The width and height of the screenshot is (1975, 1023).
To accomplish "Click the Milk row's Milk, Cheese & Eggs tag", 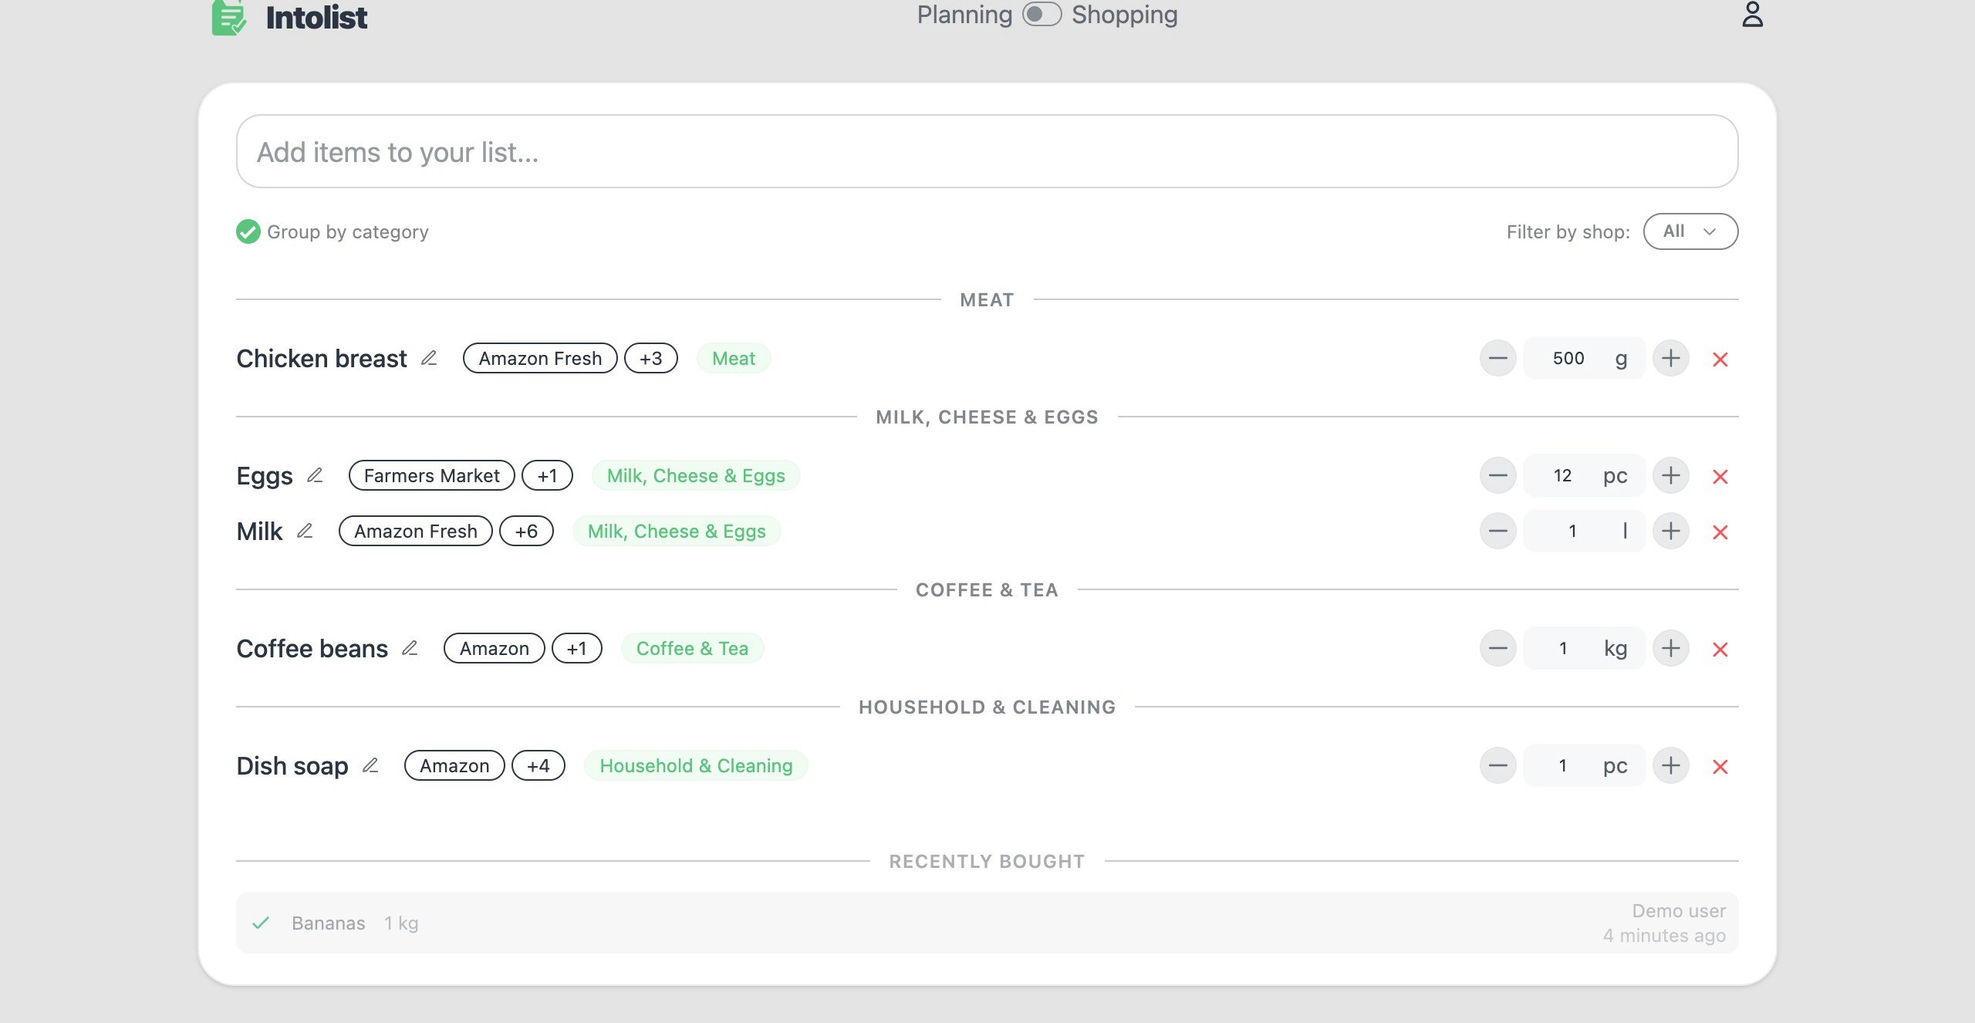I will pos(677,531).
